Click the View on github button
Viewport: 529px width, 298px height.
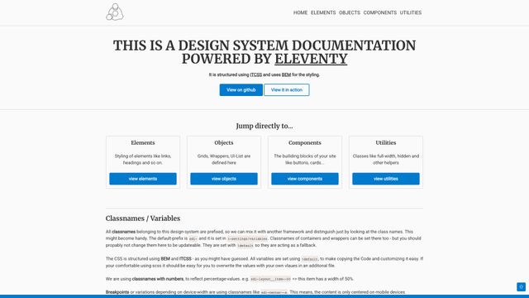point(241,90)
